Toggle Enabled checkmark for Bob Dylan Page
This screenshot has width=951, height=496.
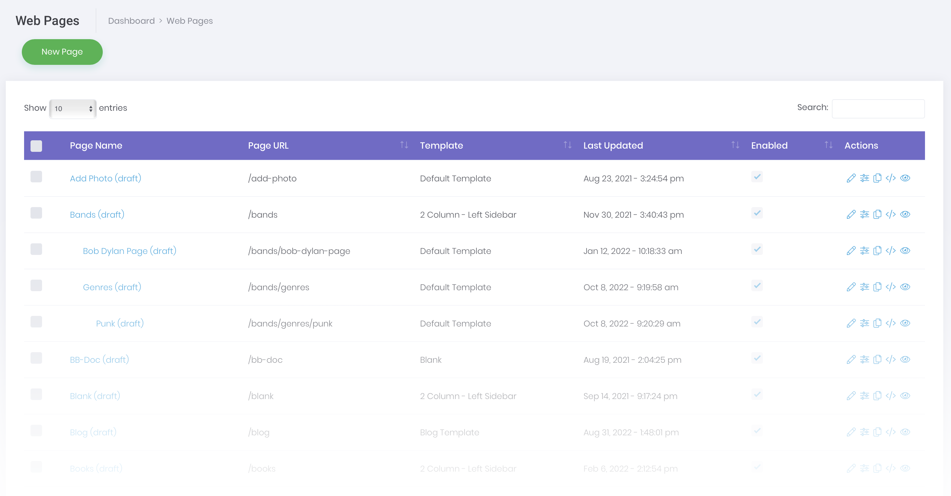point(757,249)
